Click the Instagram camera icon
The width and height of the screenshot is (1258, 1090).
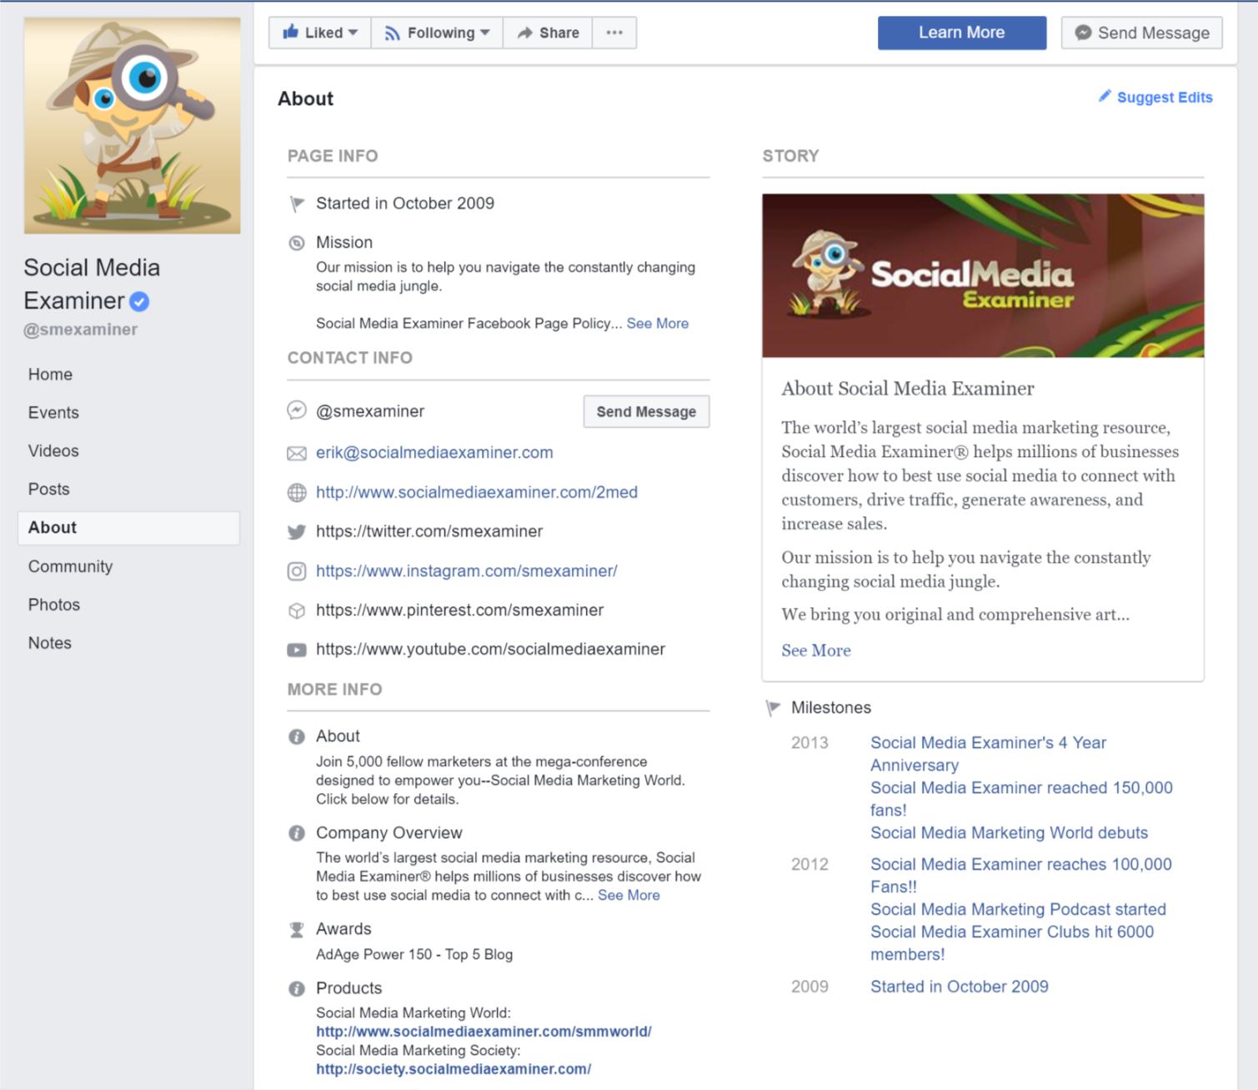297,571
